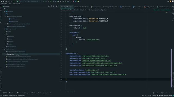Open the TODO tool window button

point(5,93)
